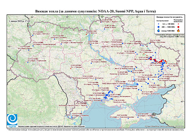This screenshot has width=191, height=135.
Task: Click the small red dot legend marker
Action: click(179, 24)
